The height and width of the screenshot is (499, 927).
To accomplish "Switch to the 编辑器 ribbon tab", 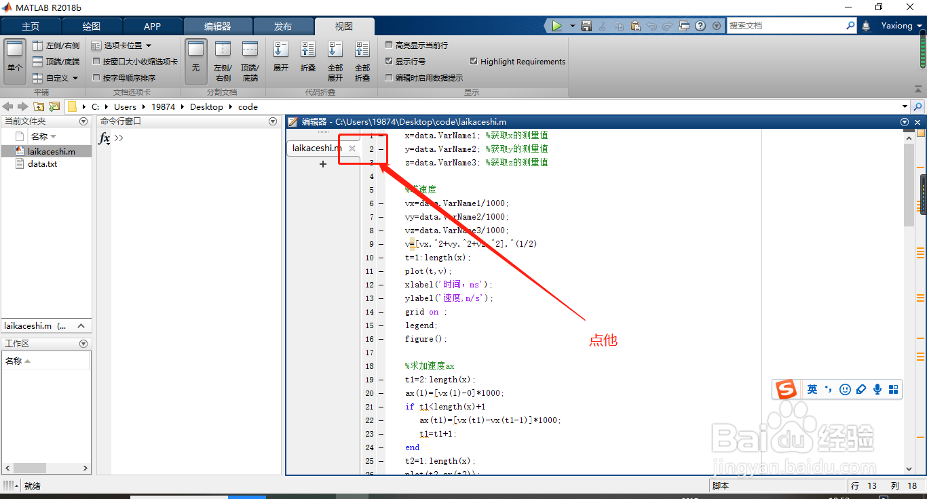I will (x=218, y=26).
